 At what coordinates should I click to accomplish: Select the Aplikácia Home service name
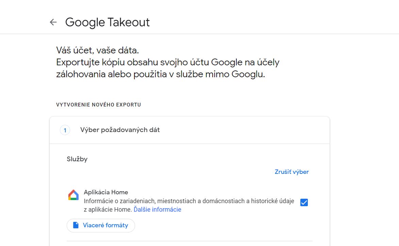click(106, 192)
